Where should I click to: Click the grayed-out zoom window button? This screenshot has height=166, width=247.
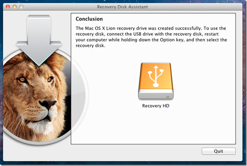(x=22, y=7)
